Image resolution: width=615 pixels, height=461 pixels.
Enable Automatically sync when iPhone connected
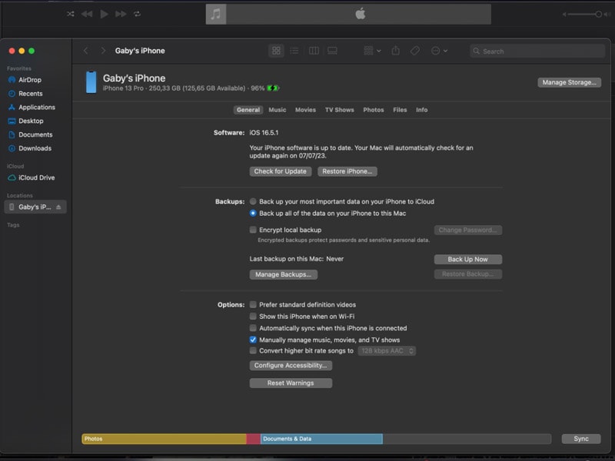point(253,328)
